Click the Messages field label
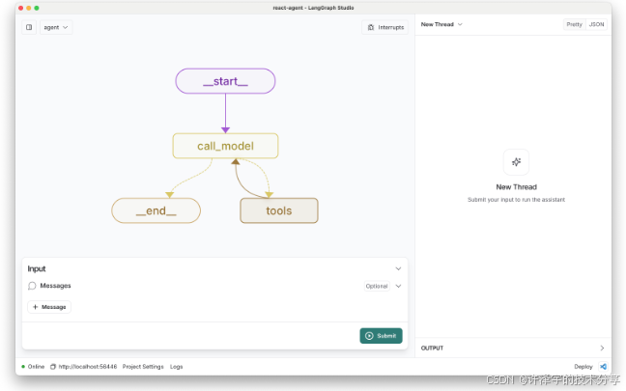 pyautogui.click(x=55, y=286)
